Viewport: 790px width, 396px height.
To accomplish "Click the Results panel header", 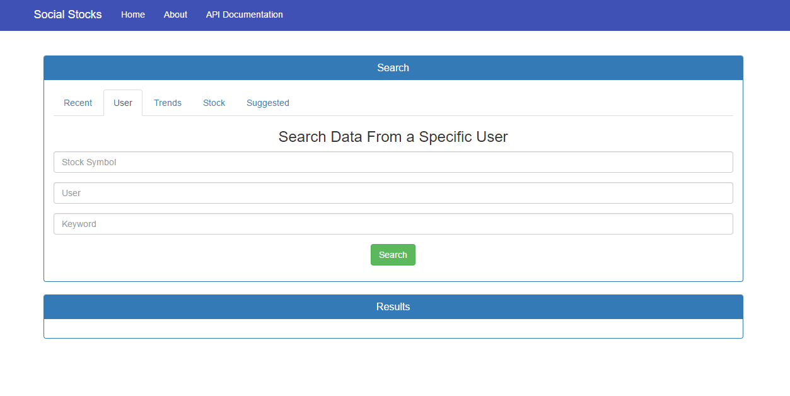I will point(393,306).
